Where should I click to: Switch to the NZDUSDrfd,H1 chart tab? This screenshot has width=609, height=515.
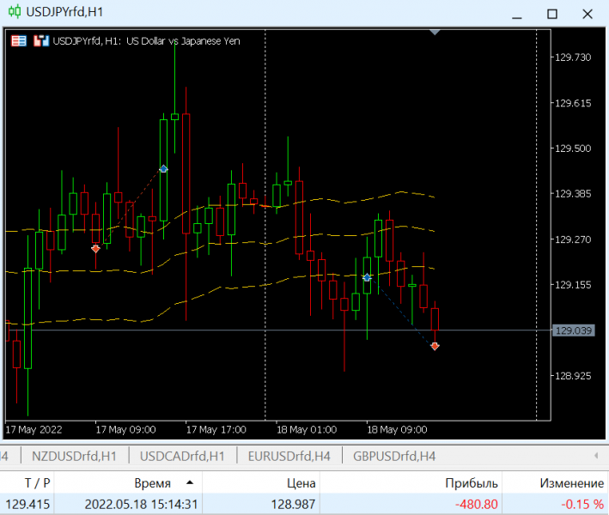pos(74,456)
